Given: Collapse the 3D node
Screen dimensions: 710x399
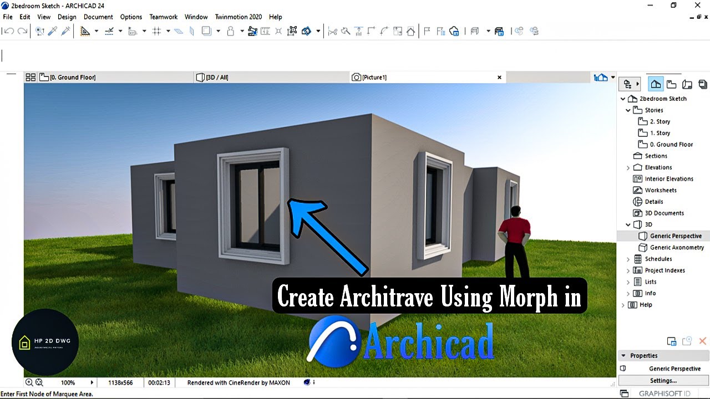Looking at the screenshot, I should pyautogui.click(x=628, y=224).
